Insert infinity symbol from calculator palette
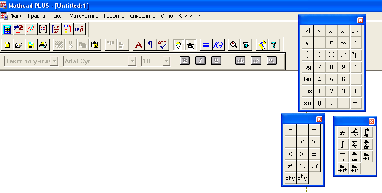 pos(343,43)
